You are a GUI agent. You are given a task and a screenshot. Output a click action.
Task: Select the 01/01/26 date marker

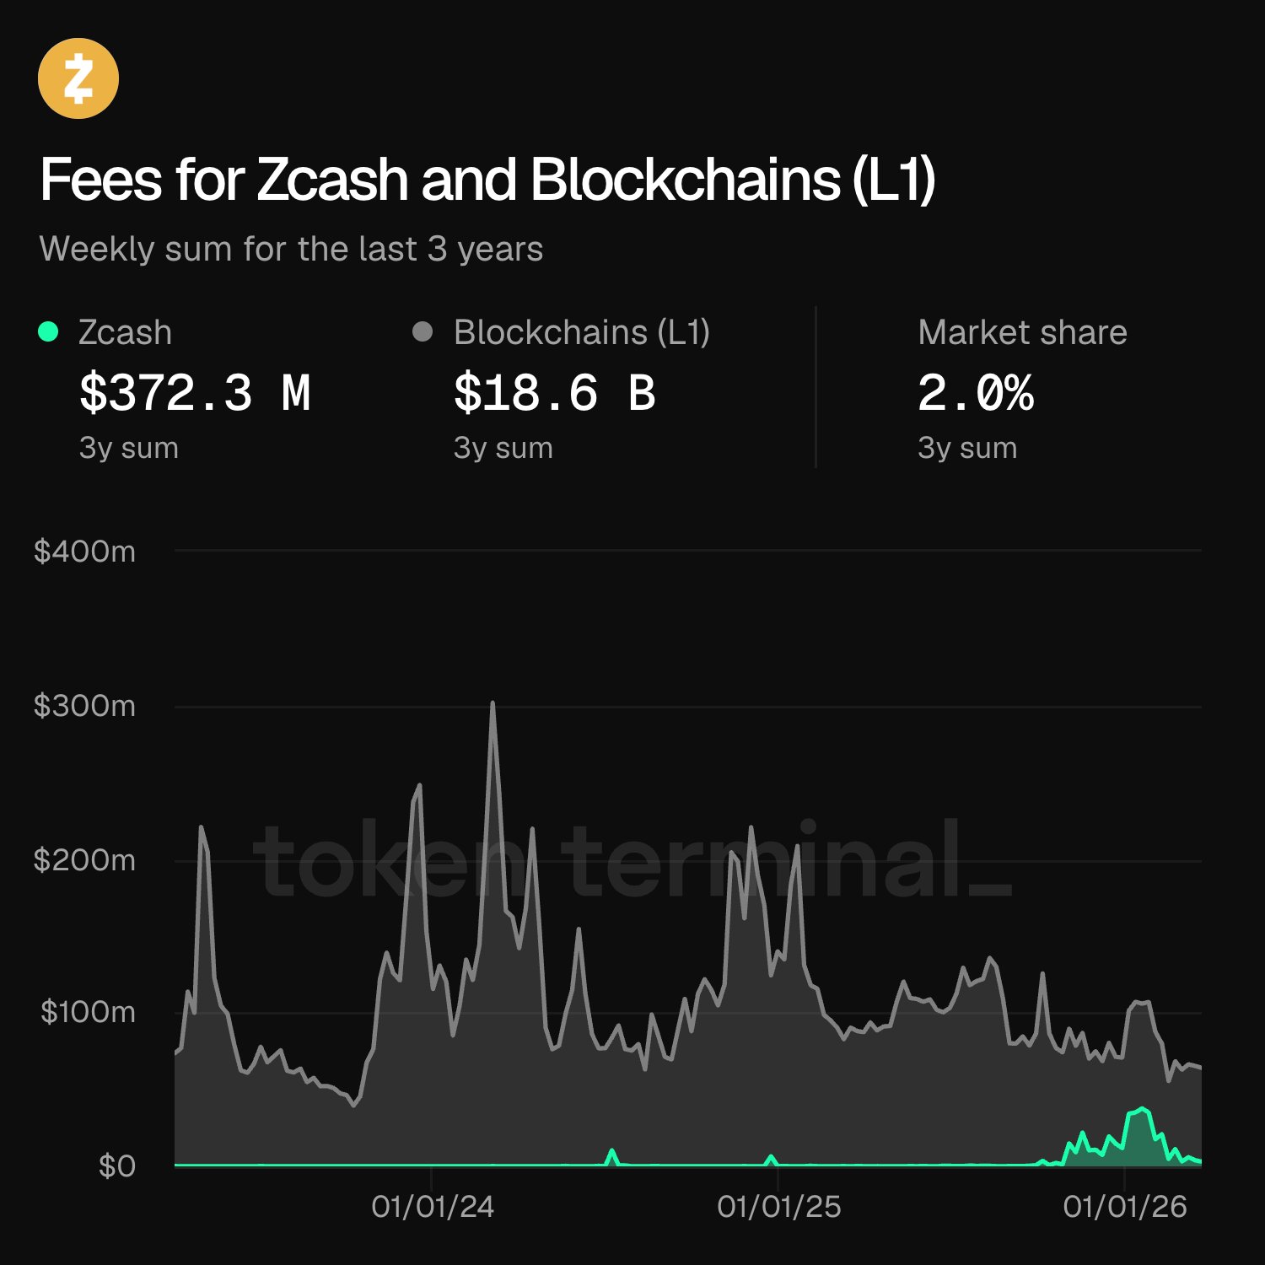1124,1207
